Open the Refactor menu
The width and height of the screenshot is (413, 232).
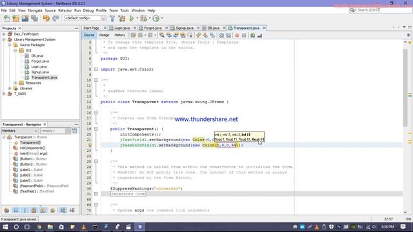point(65,10)
